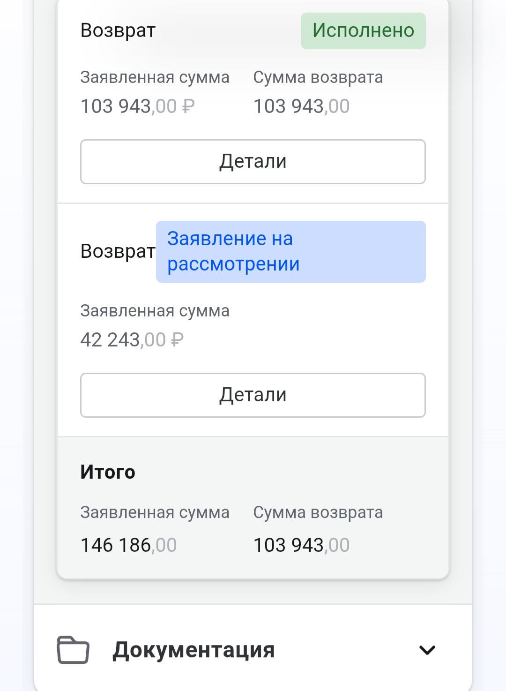Click the refund amount 103 943,00 beside Исполнено block
The height and width of the screenshot is (691, 506).
[301, 106]
